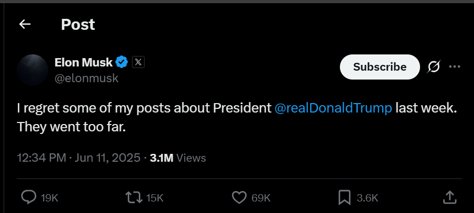Click the Grok icon next to Subscribe
This screenshot has height=213, width=474.
pos(434,67)
